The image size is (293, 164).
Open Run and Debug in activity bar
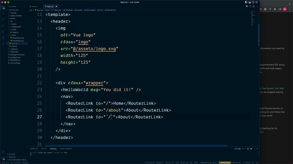[x=3, y=26]
